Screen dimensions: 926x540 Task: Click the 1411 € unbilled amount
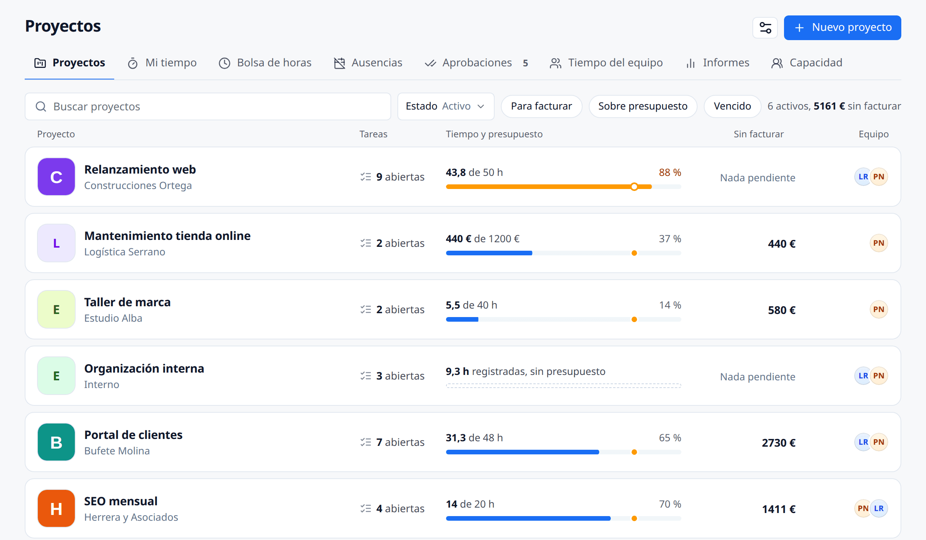tap(779, 509)
